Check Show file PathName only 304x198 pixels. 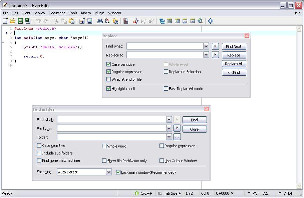coord(104,160)
